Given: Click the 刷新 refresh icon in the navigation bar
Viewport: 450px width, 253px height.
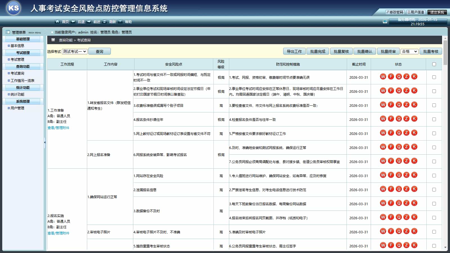Looking at the screenshot, I should pos(104,21).
